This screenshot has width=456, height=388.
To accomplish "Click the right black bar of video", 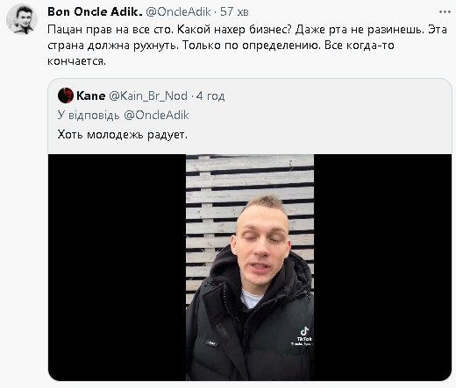I will [382, 267].
